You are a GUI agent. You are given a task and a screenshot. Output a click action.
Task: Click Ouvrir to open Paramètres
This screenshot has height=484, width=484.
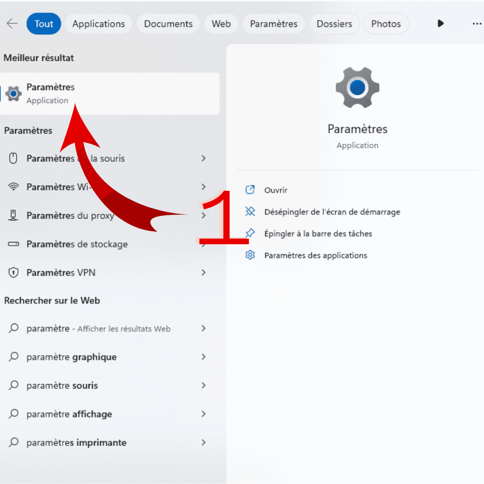tap(276, 190)
